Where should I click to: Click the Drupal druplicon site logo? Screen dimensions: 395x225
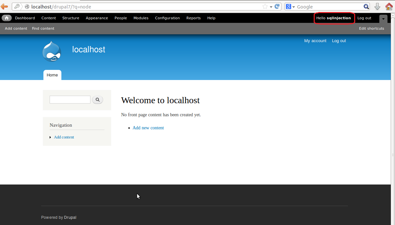point(51,51)
